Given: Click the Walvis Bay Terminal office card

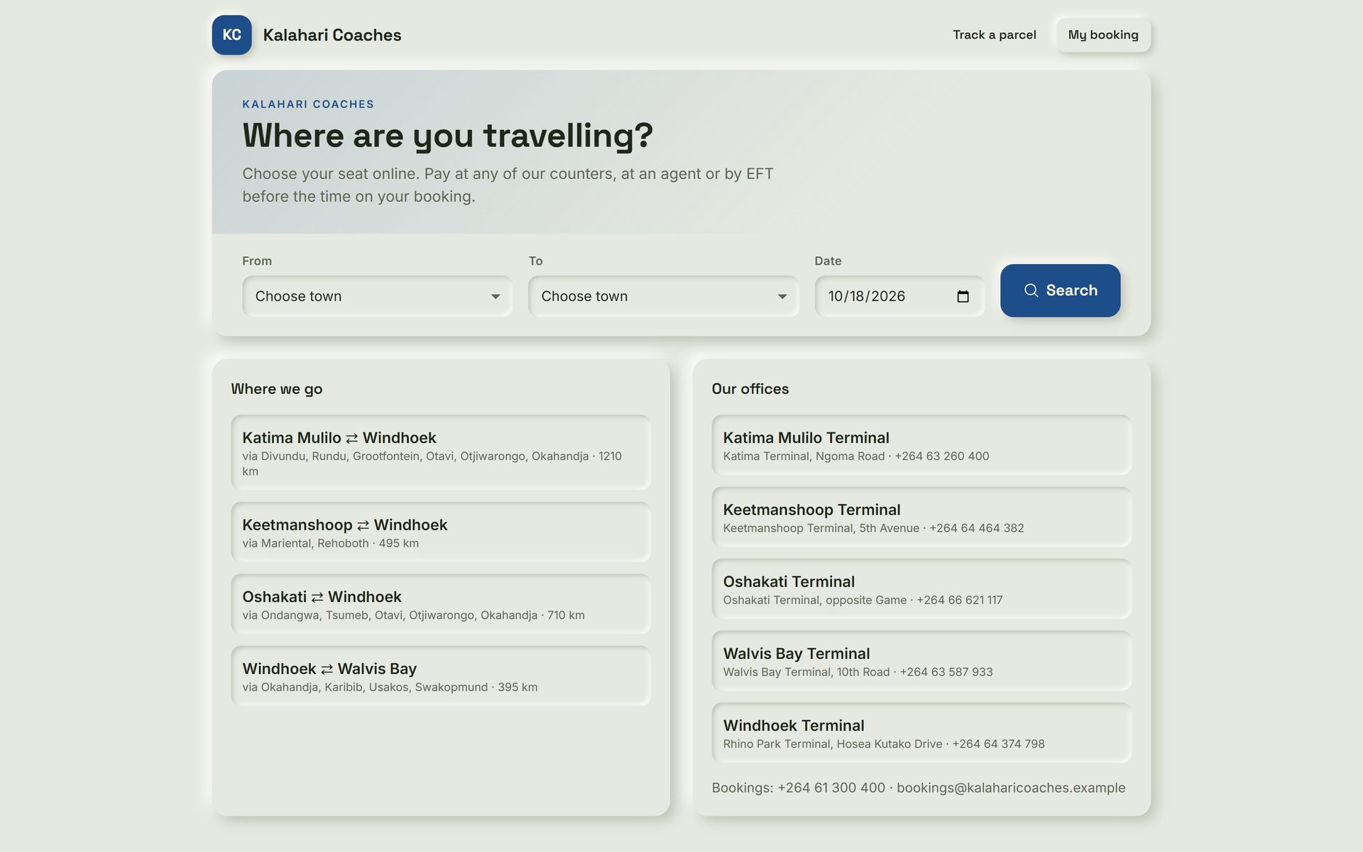Looking at the screenshot, I should (921, 661).
